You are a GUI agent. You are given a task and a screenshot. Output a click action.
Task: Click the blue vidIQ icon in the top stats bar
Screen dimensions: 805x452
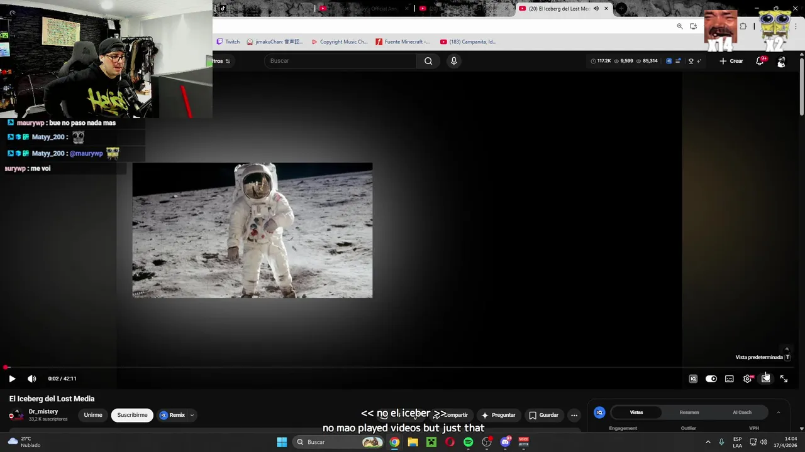669,61
